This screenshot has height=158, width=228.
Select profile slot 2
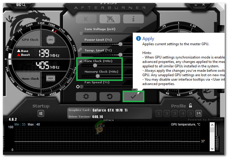point(167,113)
